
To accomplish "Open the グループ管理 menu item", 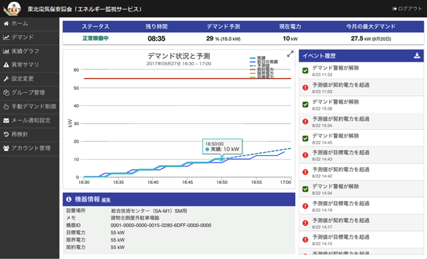I will click(x=29, y=93).
